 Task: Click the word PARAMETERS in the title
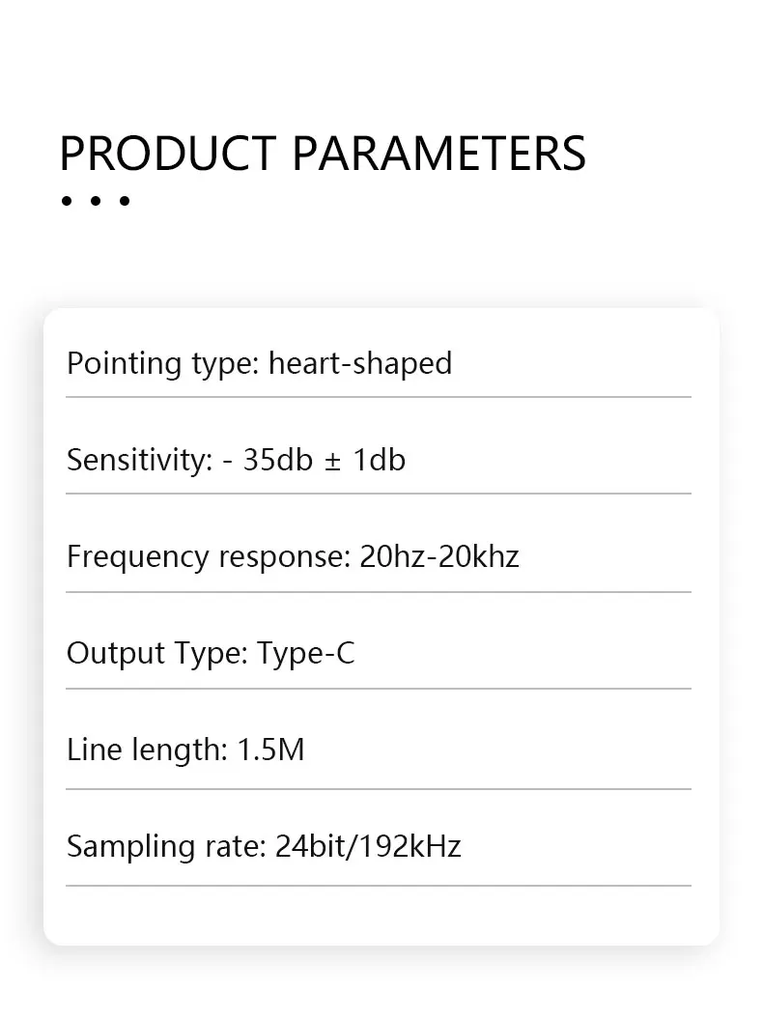pos(438,154)
